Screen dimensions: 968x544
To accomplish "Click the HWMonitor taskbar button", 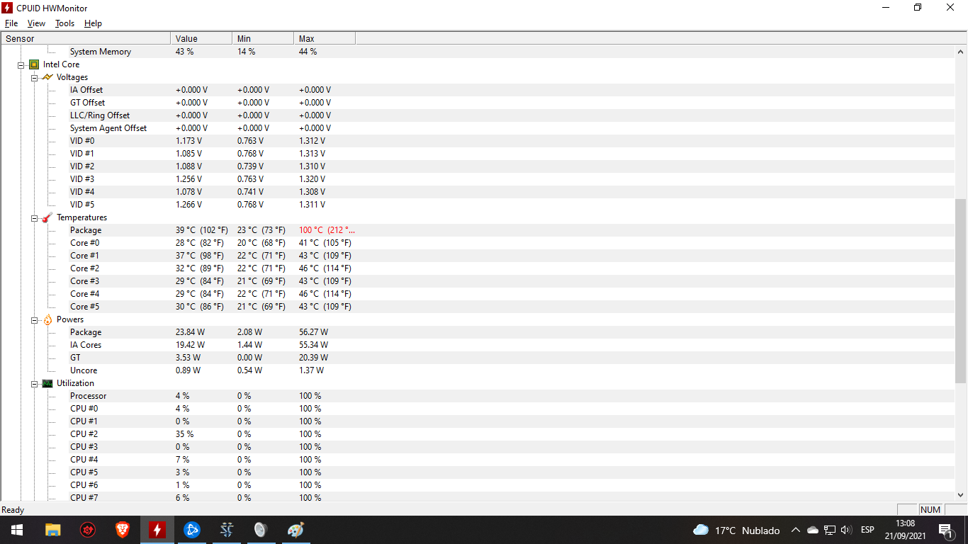I will (157, 530).
